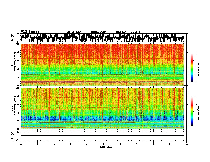This screenshot has height=162, width=210.
Task: Click the -3 tick on ch.2 colorbar
Action: (x=195, y=97)
